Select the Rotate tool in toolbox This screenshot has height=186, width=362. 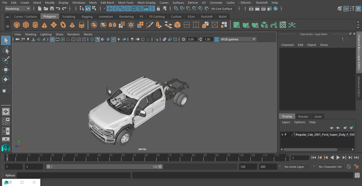tap(6, 79)
